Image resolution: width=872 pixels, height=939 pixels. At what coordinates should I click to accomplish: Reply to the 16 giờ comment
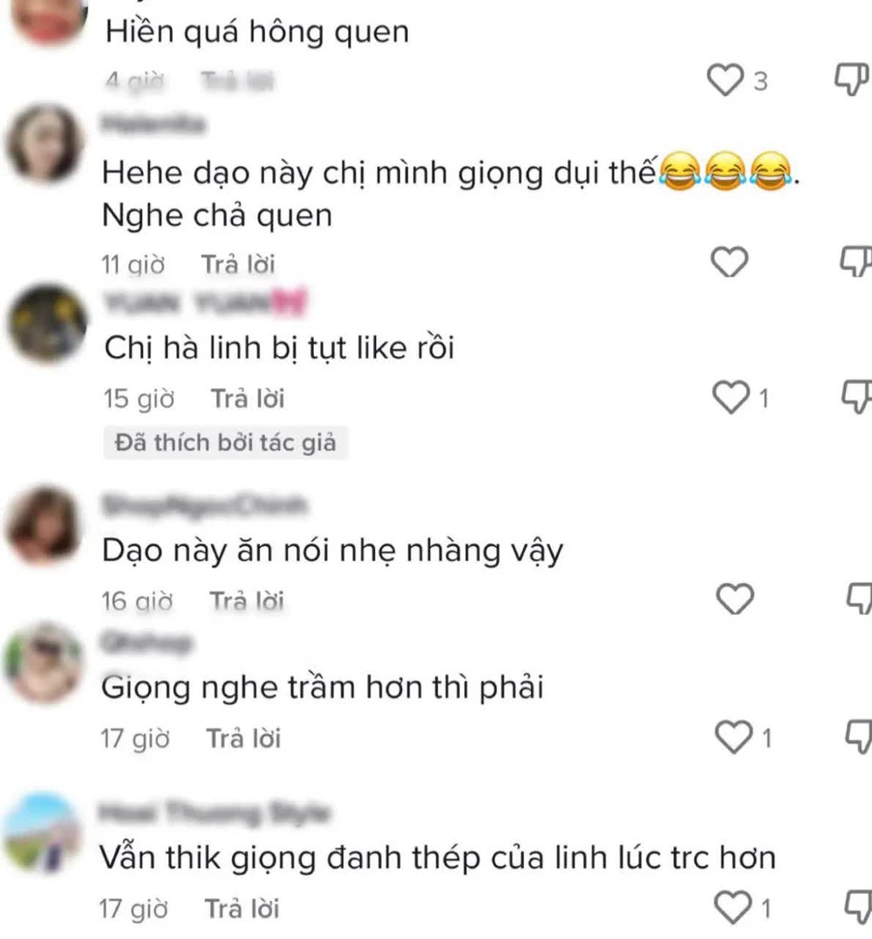247,600
